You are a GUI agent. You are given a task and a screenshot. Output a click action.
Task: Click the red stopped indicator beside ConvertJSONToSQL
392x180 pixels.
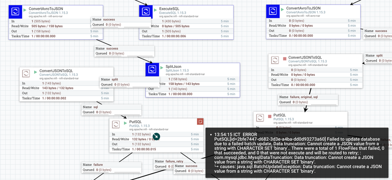pyautogui.click(x=284, y=58)
